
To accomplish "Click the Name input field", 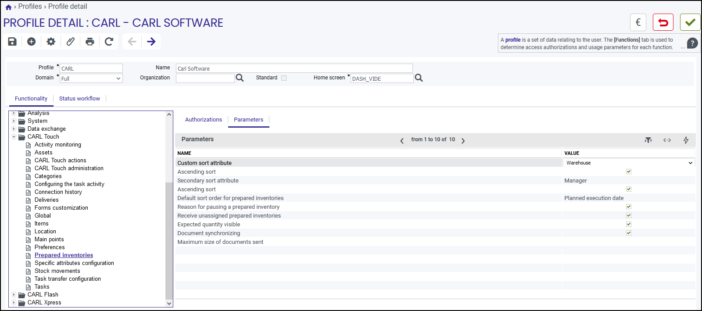I will click(x=294, y=68).
